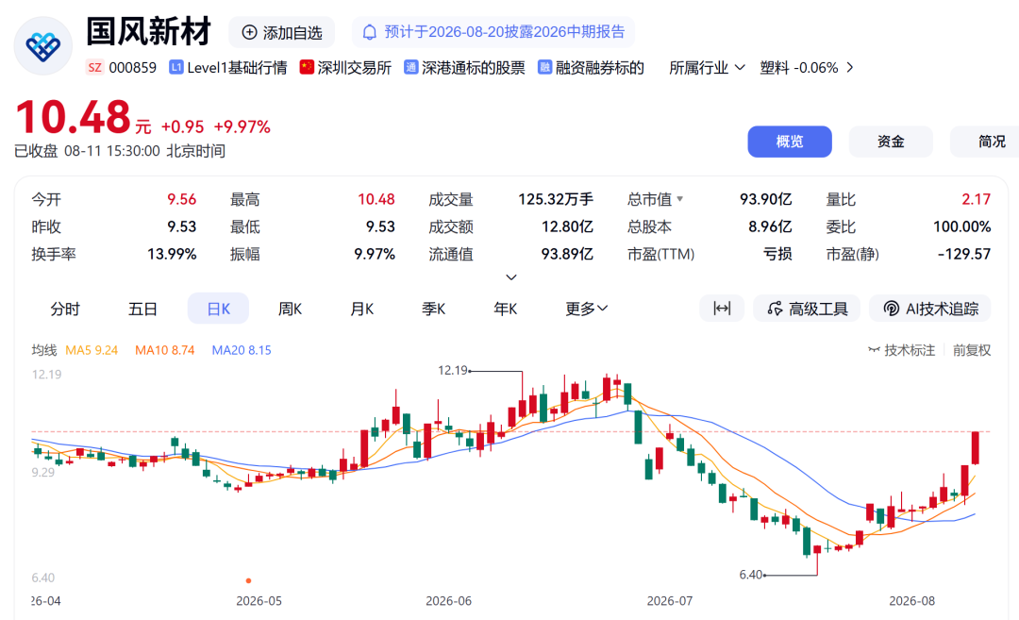Click the 融资融券标的 tag

coord(600,68)
